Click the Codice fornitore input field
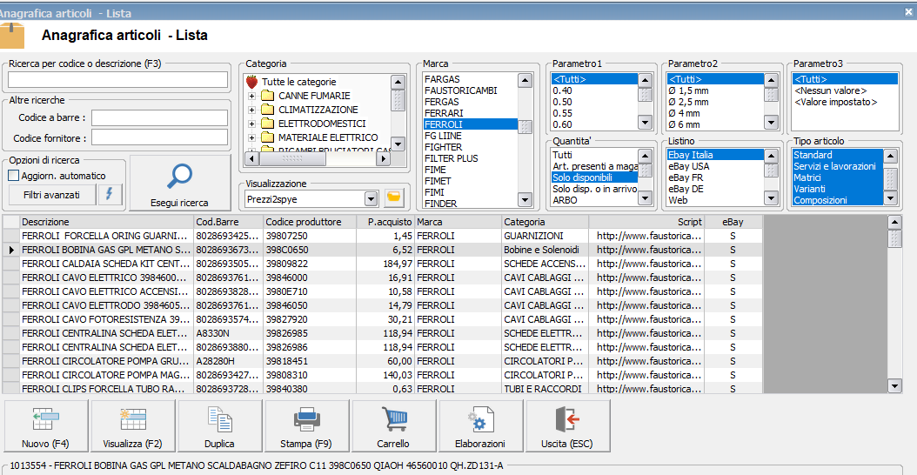Screen dimensions: 917x475 click(159, 137)
